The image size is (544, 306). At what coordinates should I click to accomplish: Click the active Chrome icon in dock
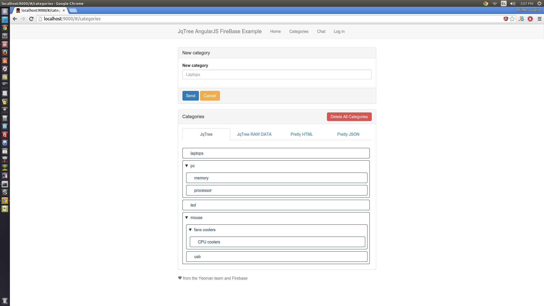coord(5,201)
